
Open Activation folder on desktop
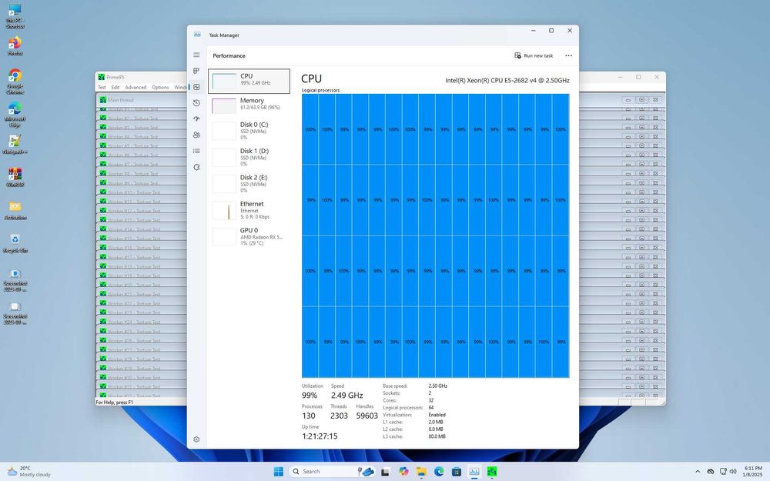click(x=15, y=210)
